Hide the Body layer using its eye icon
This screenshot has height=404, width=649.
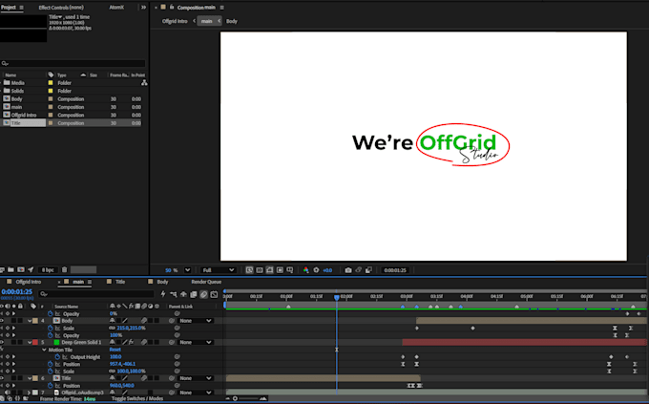pos(2,321)
